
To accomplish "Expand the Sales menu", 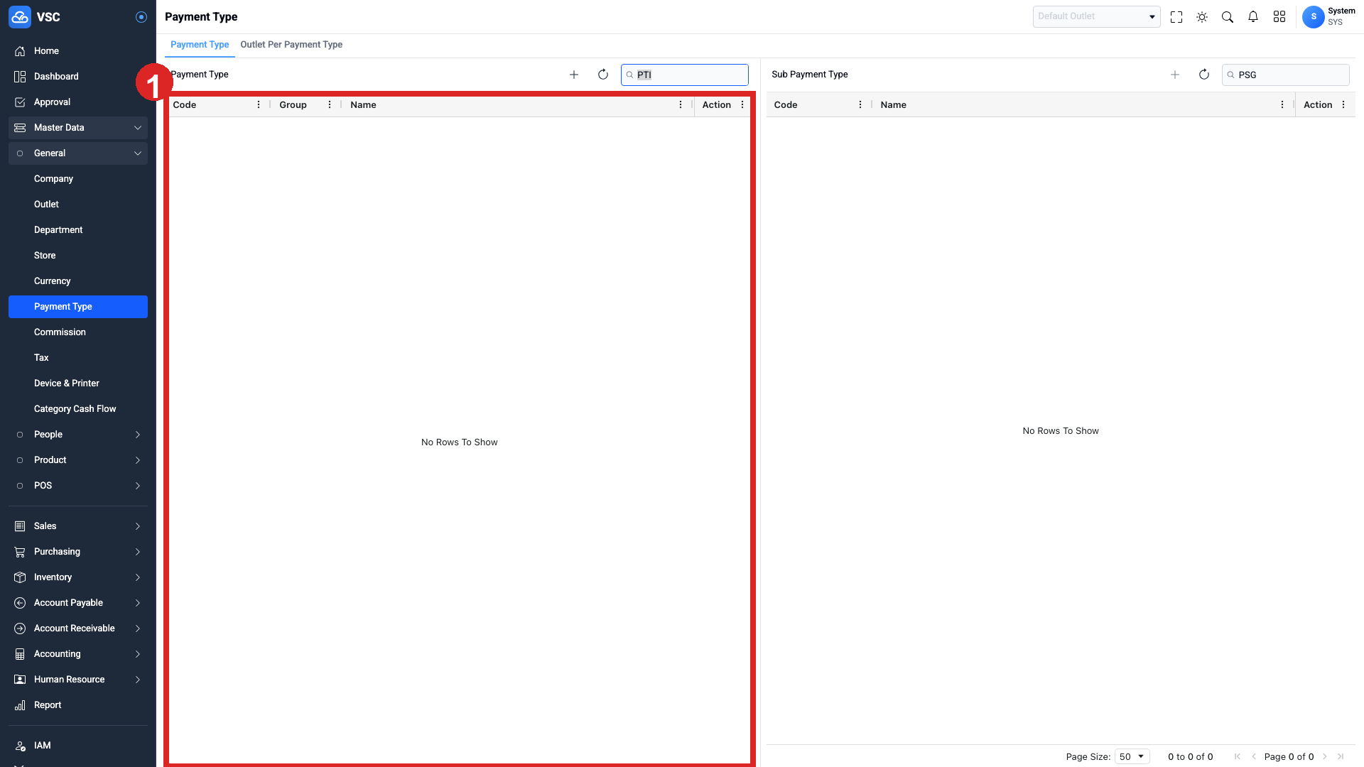I will pyautogui.click(x=78, y=526).
